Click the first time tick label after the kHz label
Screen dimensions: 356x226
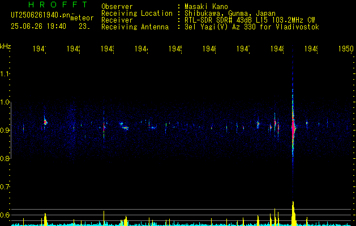[40, 49]
